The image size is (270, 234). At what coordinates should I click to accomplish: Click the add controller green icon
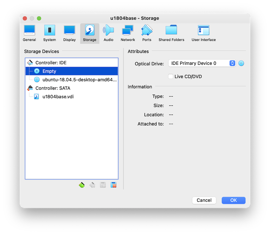coord(82,185)
